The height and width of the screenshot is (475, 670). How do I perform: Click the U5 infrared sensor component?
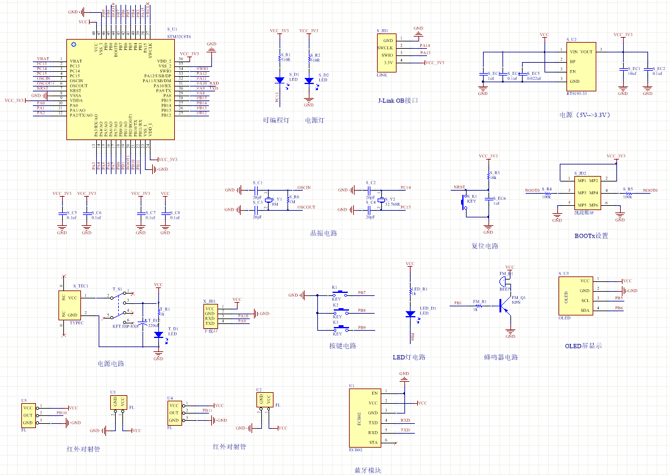pos(27,415)
